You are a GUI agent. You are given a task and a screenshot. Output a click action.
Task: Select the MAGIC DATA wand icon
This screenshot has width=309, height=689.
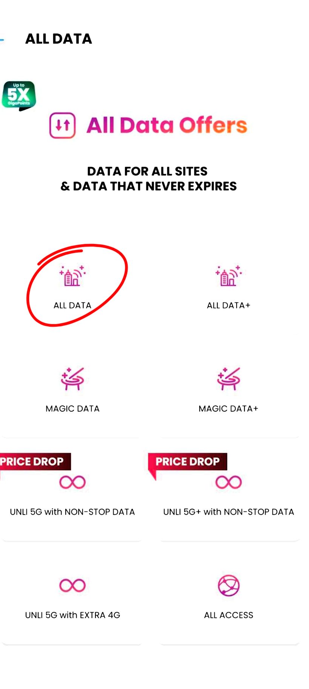pos(72,378)
